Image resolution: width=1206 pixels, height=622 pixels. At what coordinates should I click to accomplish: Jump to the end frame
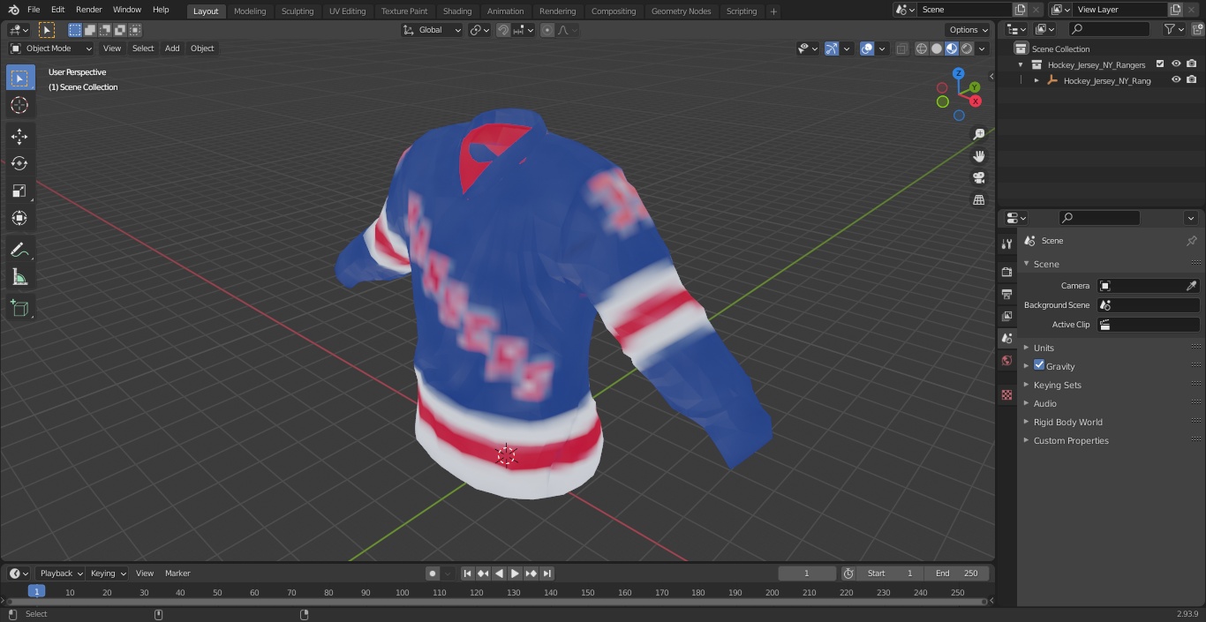547,573
